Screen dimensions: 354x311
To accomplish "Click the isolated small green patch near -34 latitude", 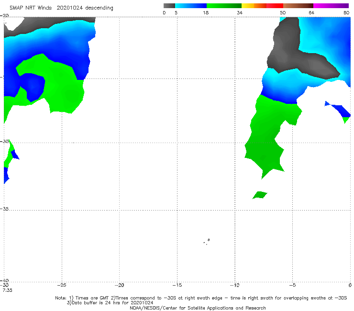I will click(x=260, y=195).
